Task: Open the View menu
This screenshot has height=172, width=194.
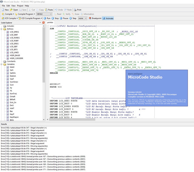Action: point(13,6)
